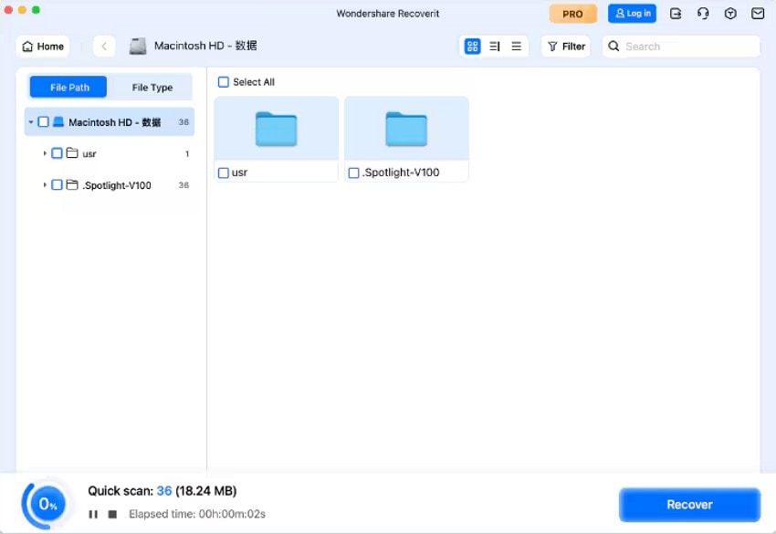Switch to thumbnail grid view

473,47
